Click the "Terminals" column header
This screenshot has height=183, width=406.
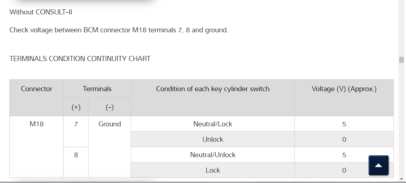[x=97, y=89]
